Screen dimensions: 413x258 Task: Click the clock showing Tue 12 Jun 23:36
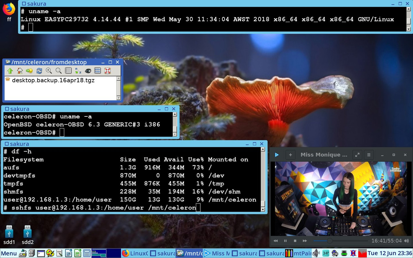click(x=390, y=253)
